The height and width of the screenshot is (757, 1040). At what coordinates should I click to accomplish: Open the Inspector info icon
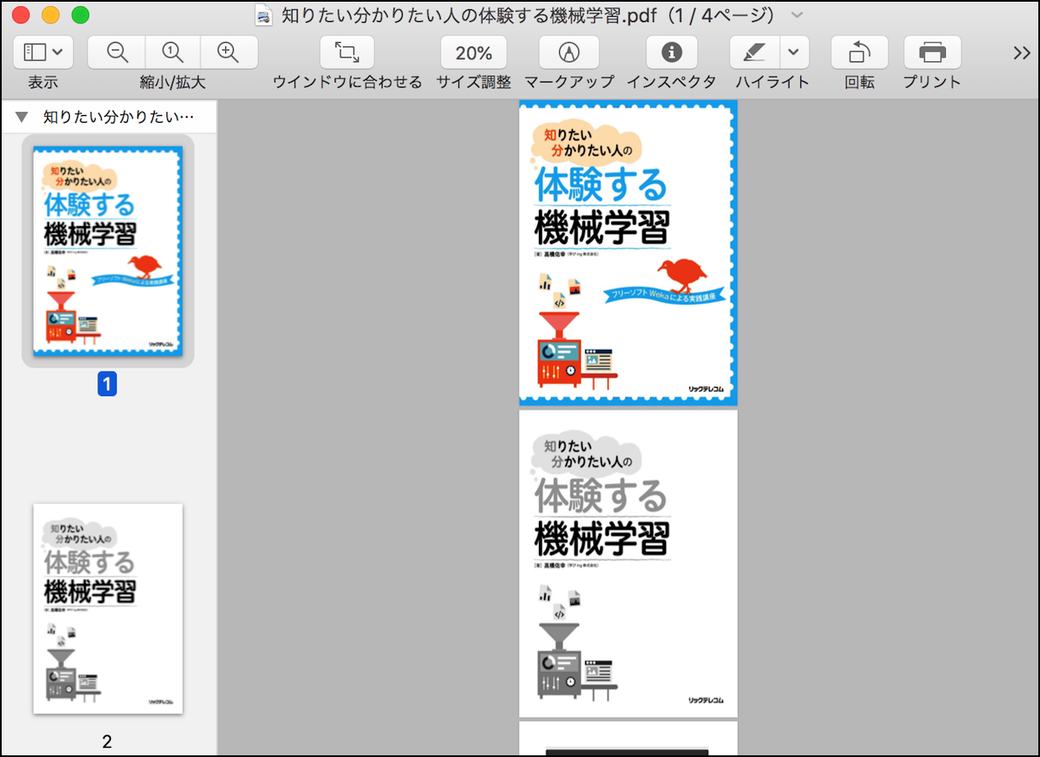click(x=671, y=52)
